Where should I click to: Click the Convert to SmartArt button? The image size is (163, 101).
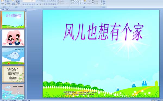[x=63, y=4]
